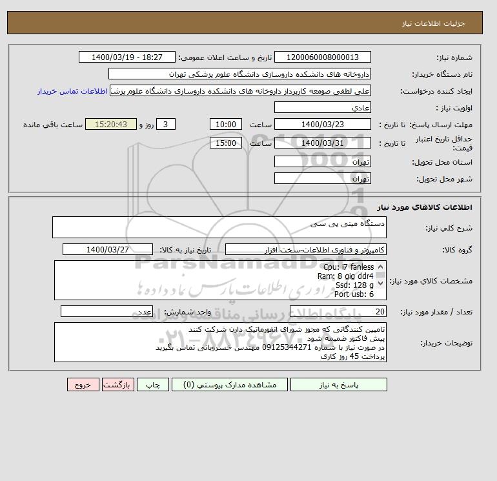Click response deadline date 1400/03/23
The width and height of the screenshot is (497, 481).
point(322,125)
